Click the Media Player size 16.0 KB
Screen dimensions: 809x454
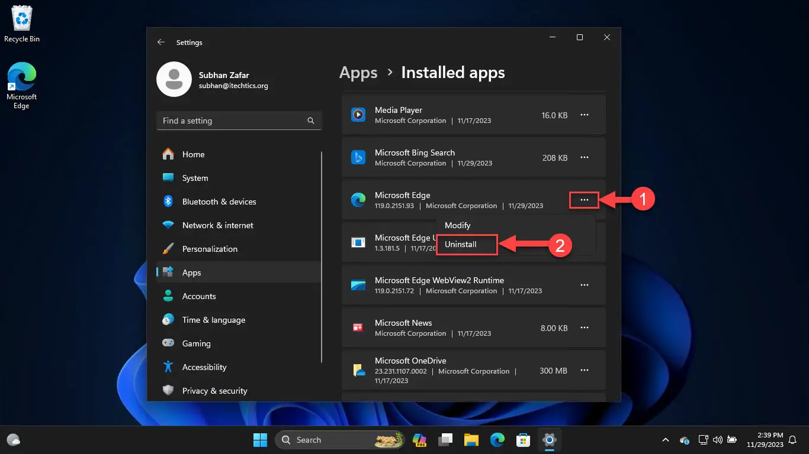click(554, 115)
